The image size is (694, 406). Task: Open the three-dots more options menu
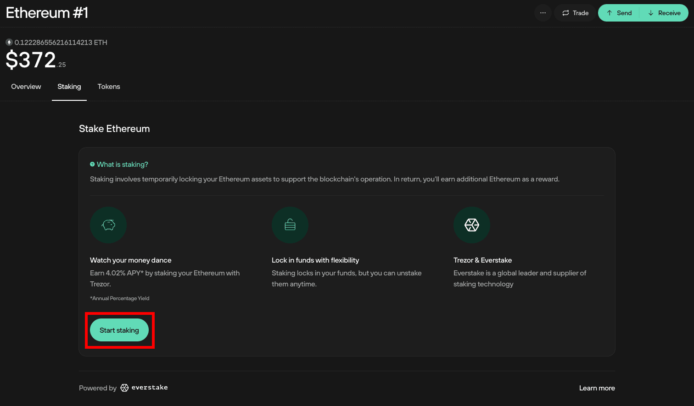pyautogui.click(x=543, y=13)
